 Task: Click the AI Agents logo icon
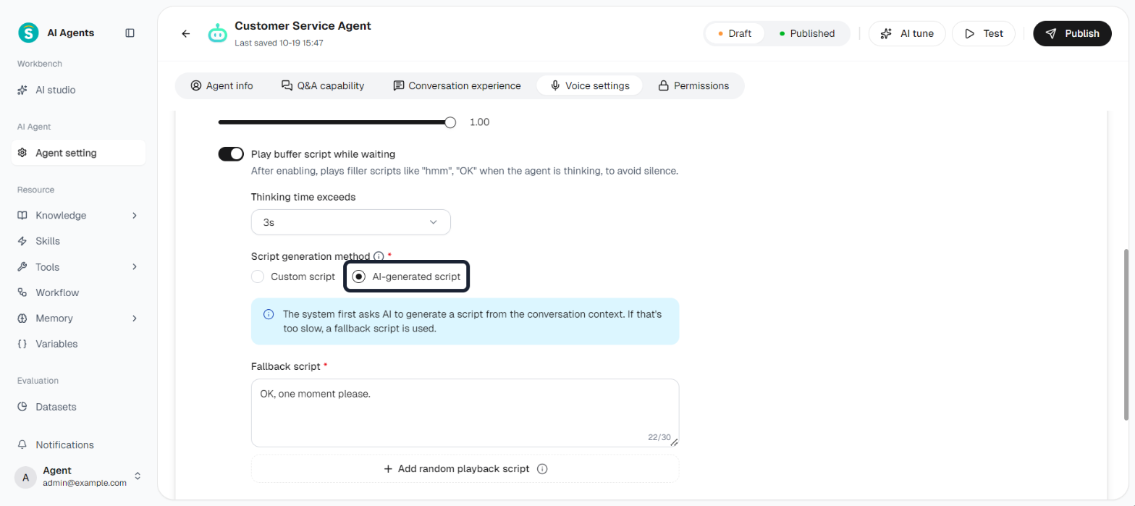pyautogui.click(x=28, y=33)
